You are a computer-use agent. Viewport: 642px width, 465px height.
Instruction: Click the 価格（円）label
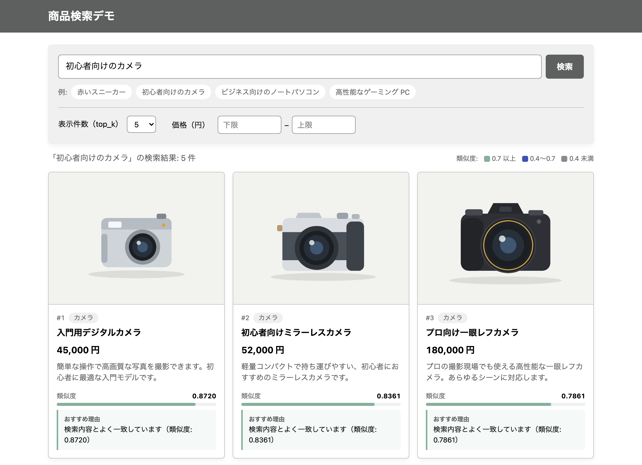[x=189, y=125]
